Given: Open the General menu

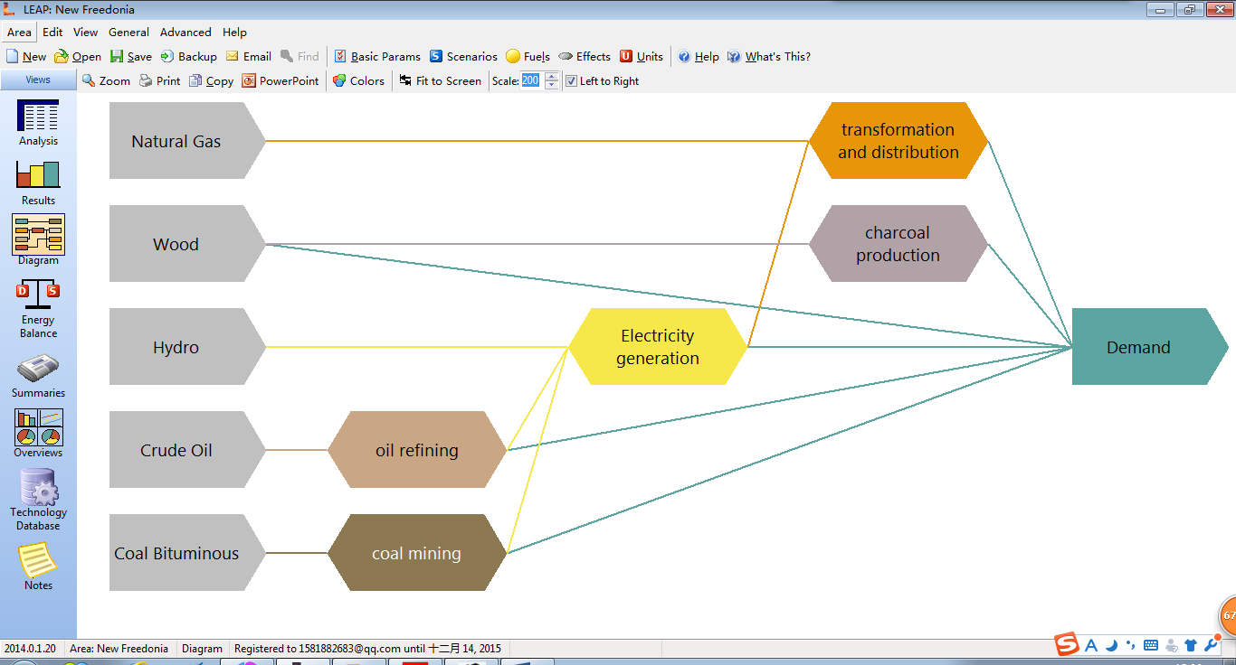Looking at the screenshot, I should (x=129, y=32).
